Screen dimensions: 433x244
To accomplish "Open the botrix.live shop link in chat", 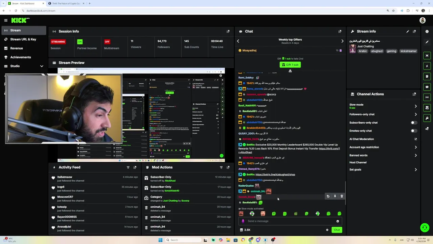I will click(275, 175).
